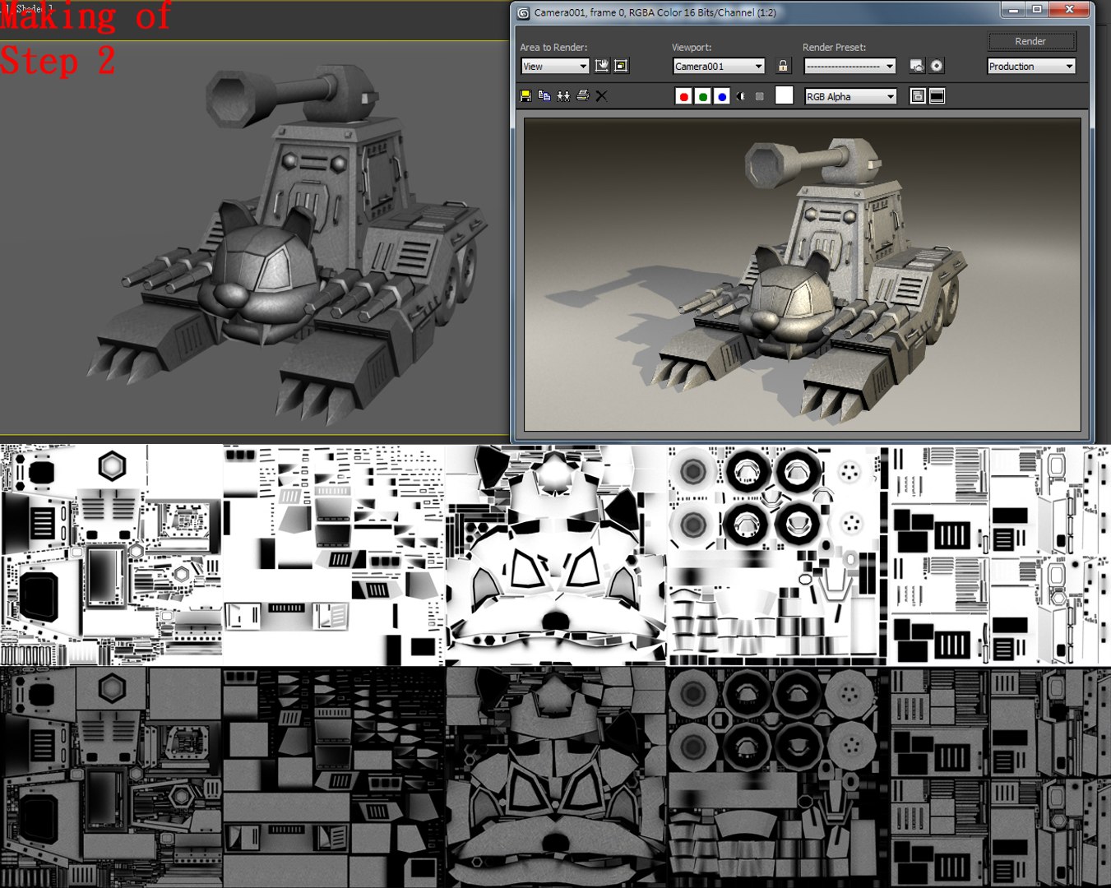Click the Save Image disk icon

(526, 96)
